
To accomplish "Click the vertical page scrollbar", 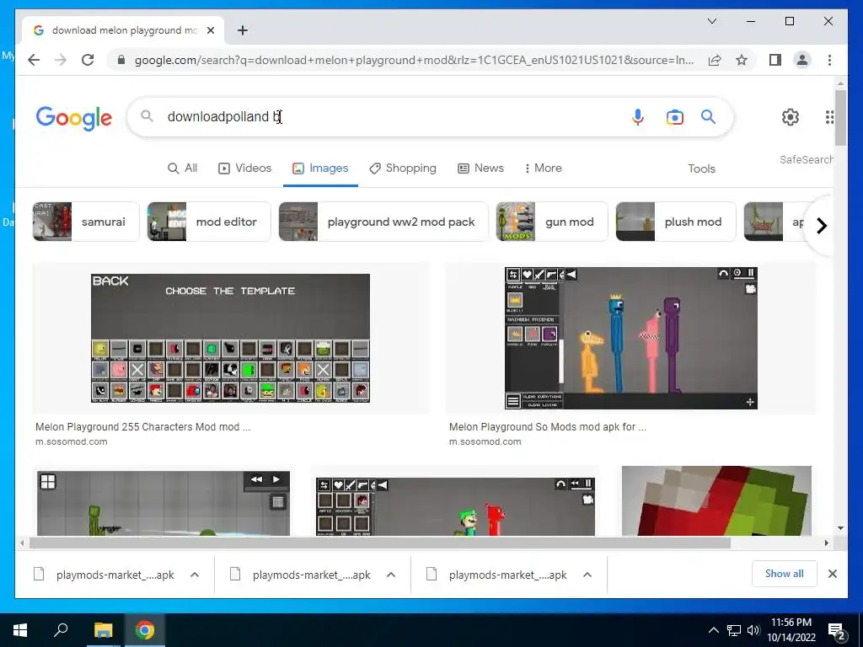I will coord(840,118).
